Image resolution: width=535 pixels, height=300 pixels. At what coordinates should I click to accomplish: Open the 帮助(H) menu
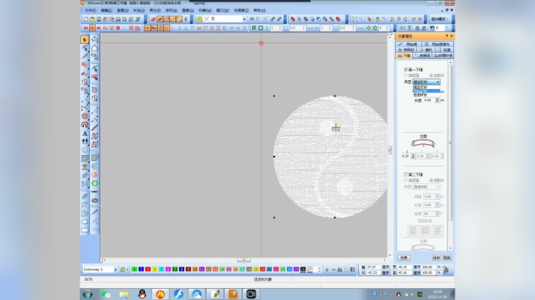pos(259,10)
